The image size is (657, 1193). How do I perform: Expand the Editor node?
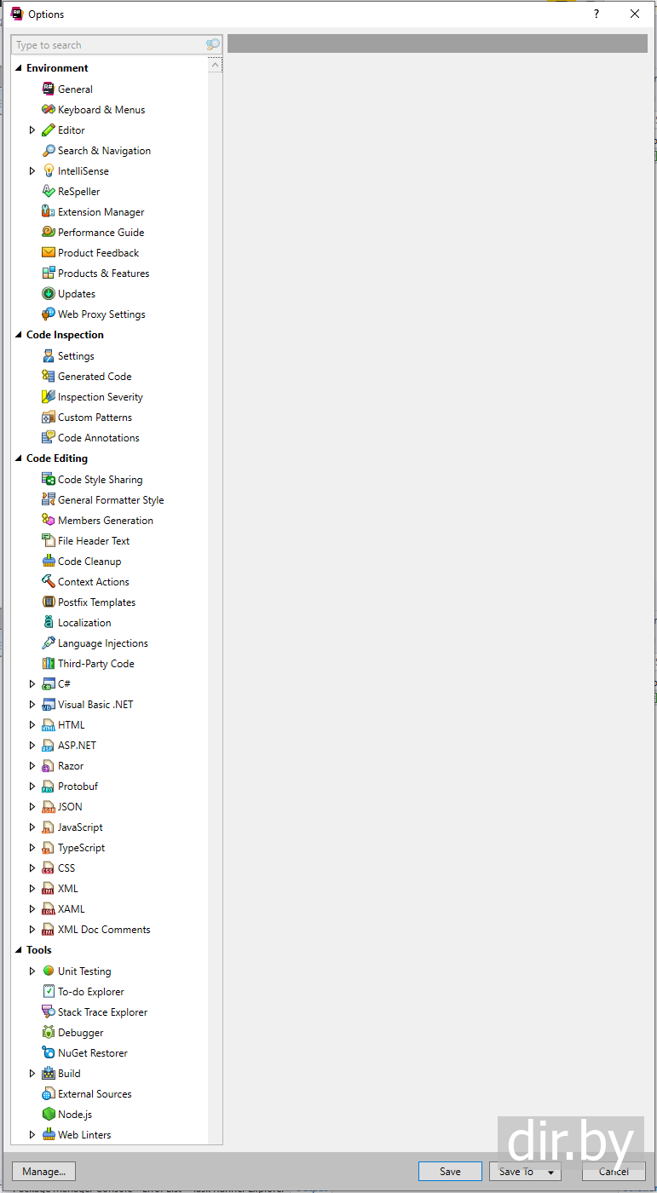32,130
